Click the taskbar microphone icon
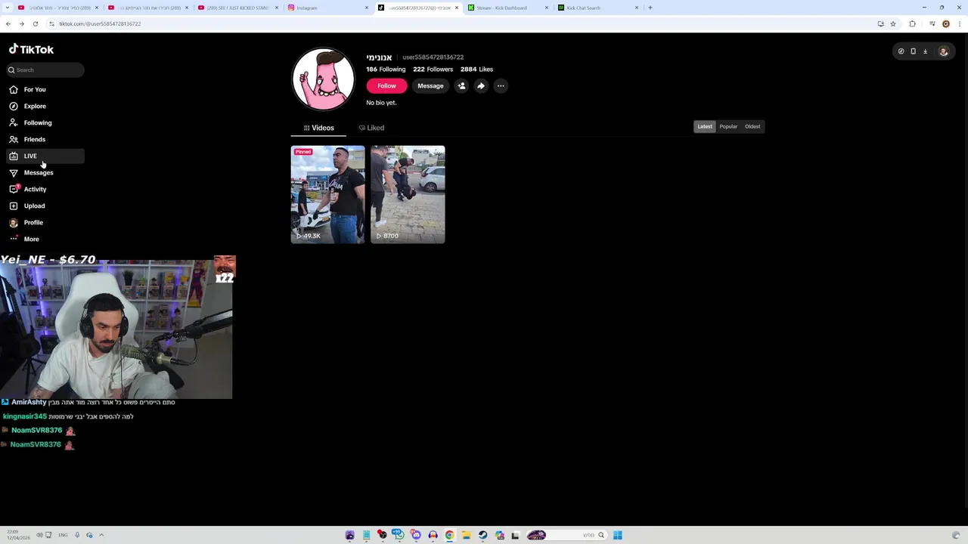Viewport: 968px width, 544px height. 77,535
